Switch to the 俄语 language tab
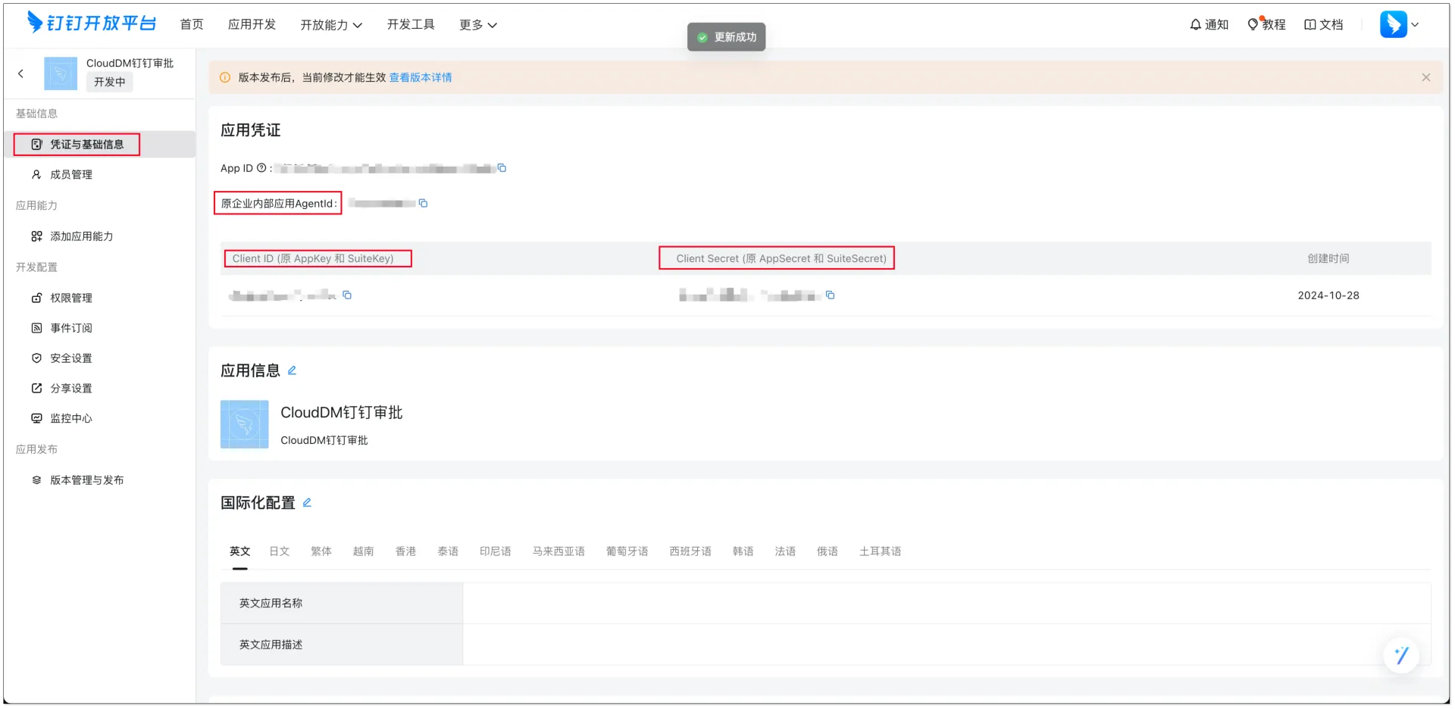 point(828,551)
